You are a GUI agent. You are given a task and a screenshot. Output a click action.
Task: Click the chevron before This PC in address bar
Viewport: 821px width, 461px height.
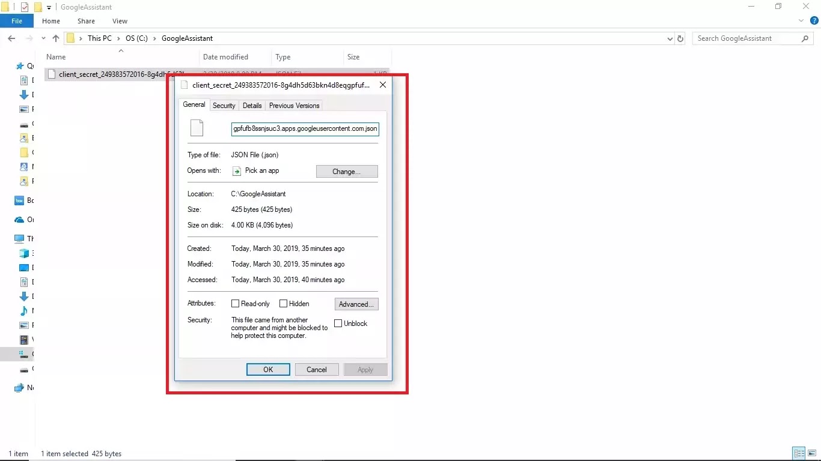pyautogui.click(x=81, y=38)
